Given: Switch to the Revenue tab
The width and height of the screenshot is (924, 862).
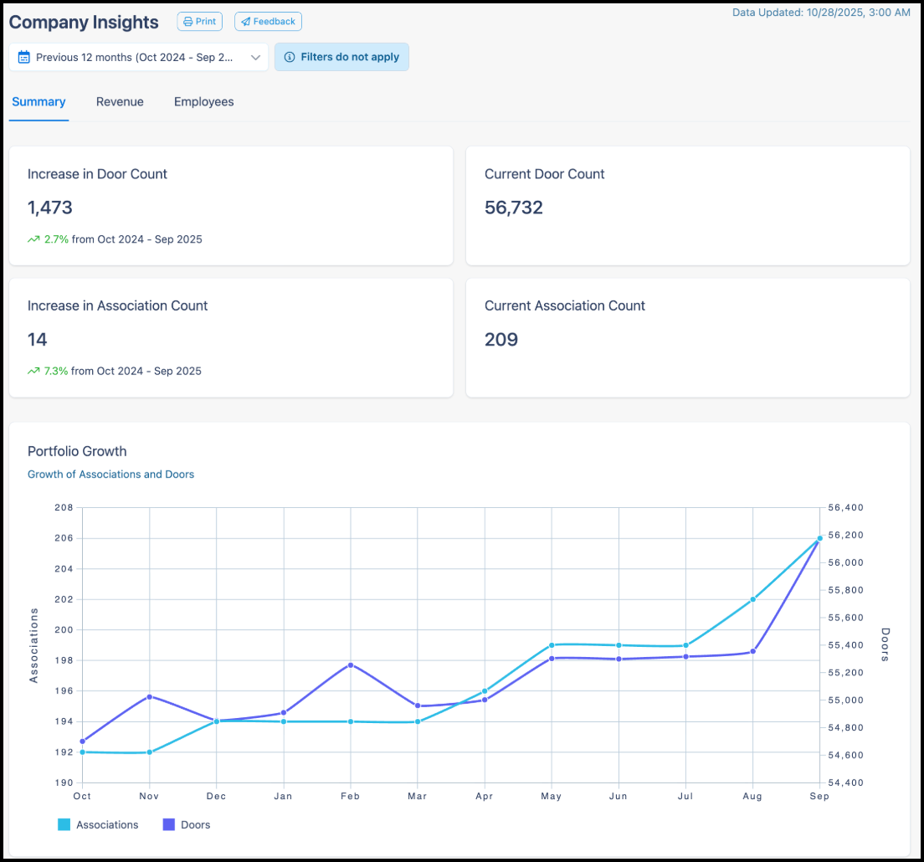Looking at the screenshot, I should 120,101.
